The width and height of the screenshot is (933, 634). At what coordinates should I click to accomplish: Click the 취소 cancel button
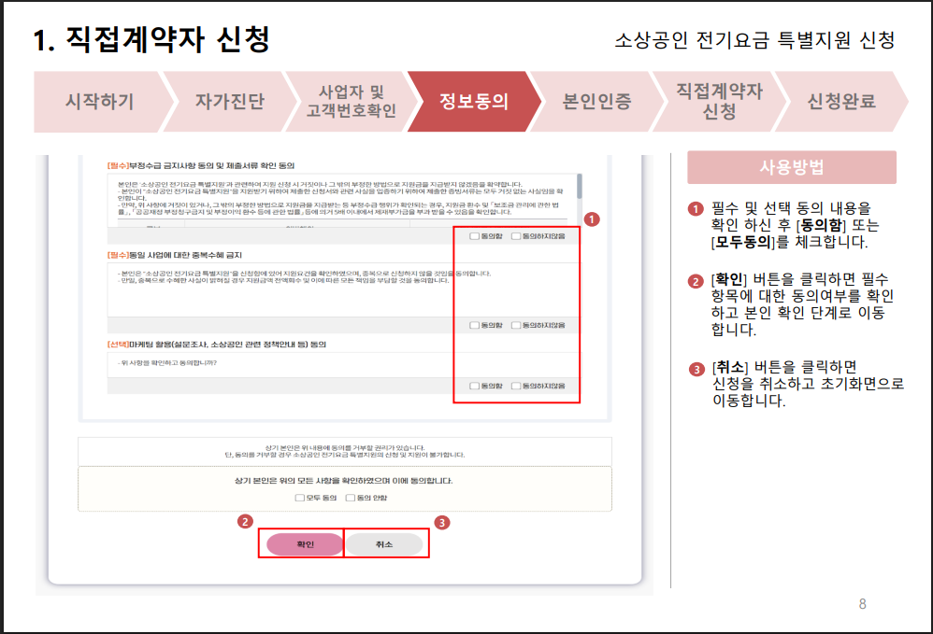tap(386, 542)
